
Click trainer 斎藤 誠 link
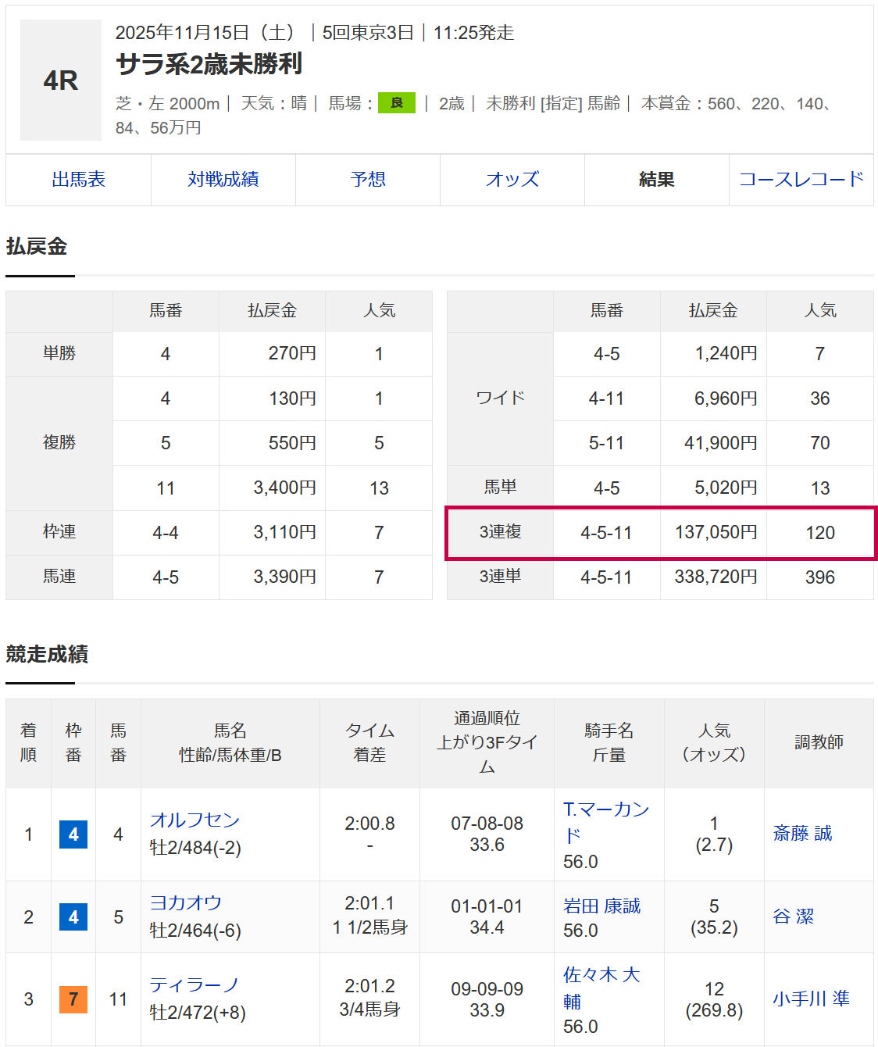click(x=802, y=834)
